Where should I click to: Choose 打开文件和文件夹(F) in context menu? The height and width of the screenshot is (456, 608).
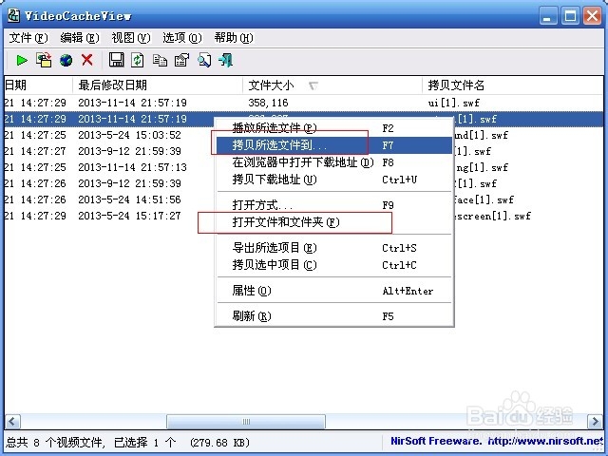coord(334,222)
